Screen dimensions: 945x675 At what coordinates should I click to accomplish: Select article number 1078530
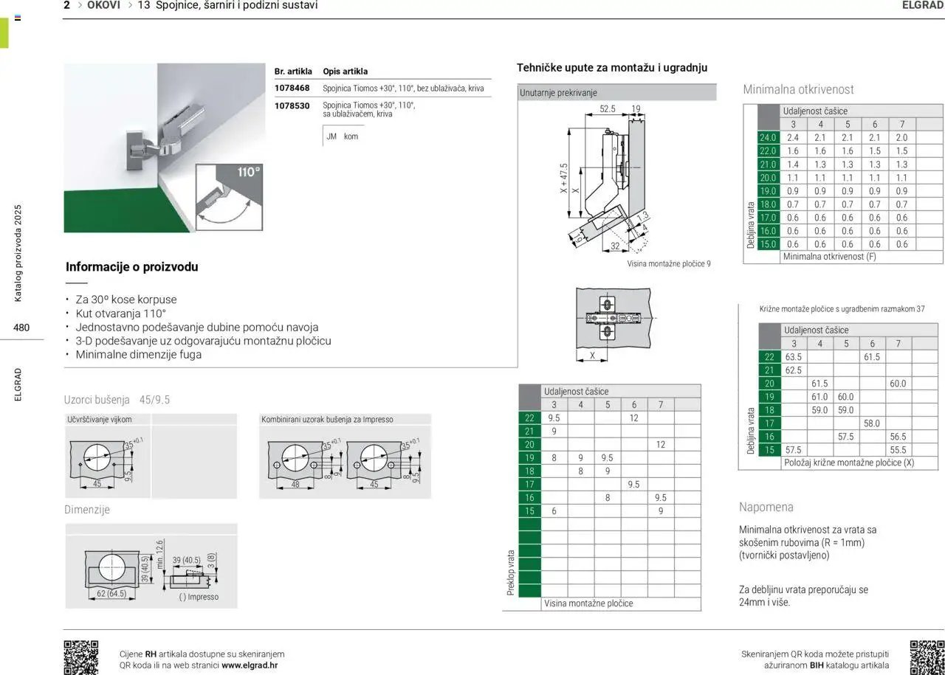click(292, 106)
